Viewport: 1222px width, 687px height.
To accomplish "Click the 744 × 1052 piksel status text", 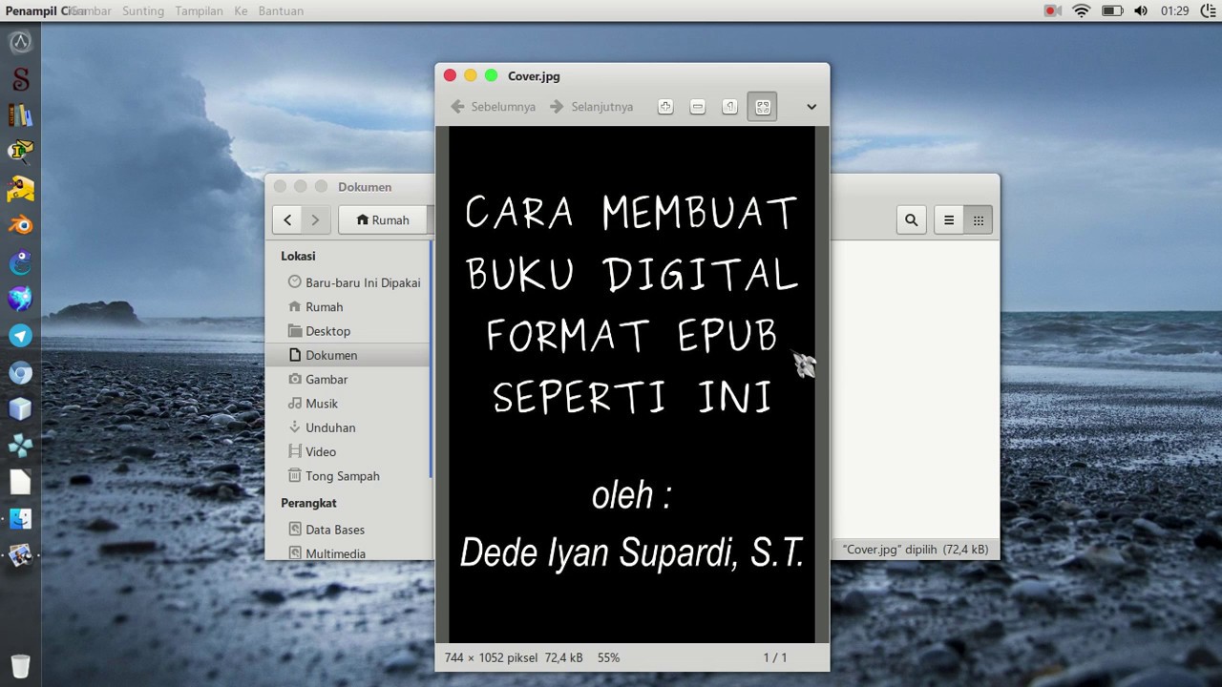I will [x=491, y=657].
